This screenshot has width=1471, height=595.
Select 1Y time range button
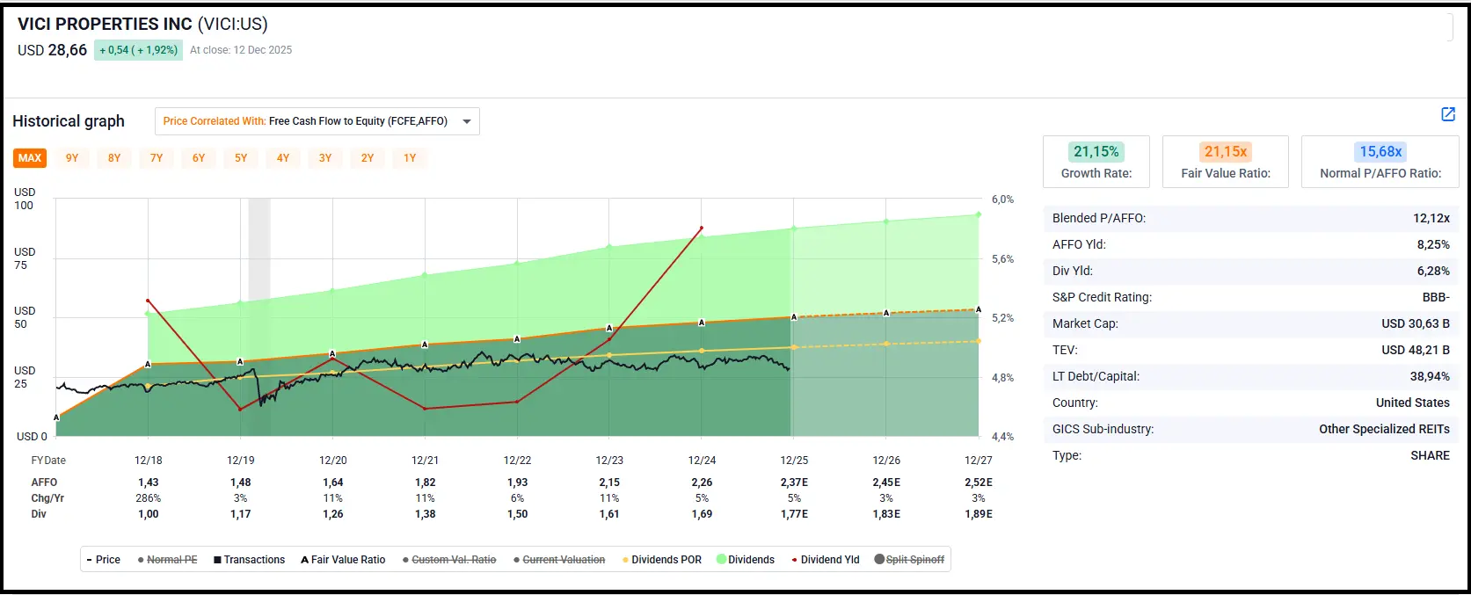pos(410,158)
